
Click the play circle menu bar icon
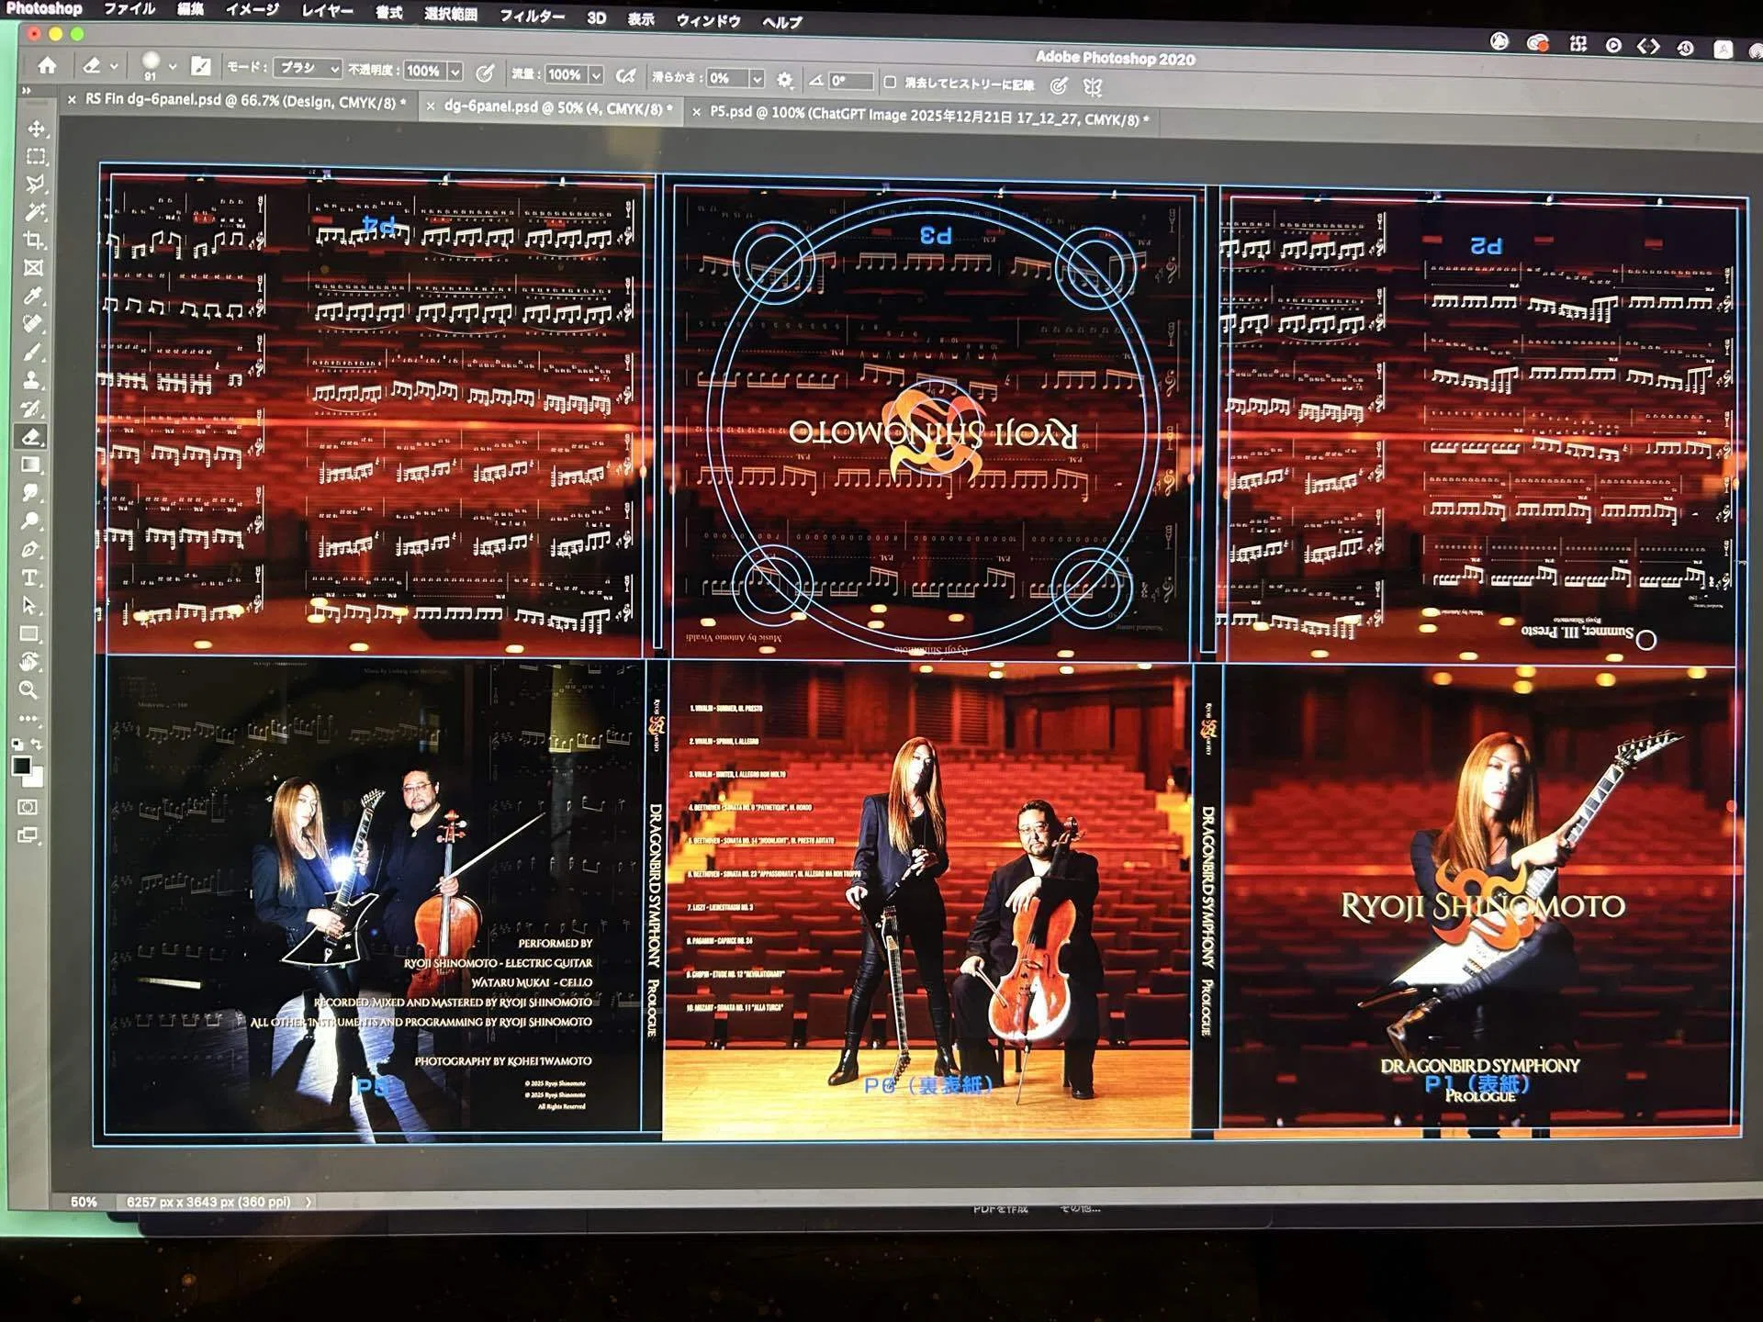(x=1612, y=45)
